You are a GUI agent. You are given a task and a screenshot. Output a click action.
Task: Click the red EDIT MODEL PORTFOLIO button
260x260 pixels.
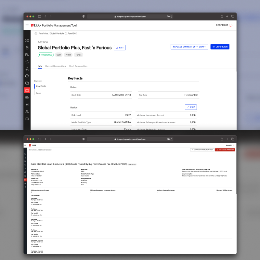(225, 149)
